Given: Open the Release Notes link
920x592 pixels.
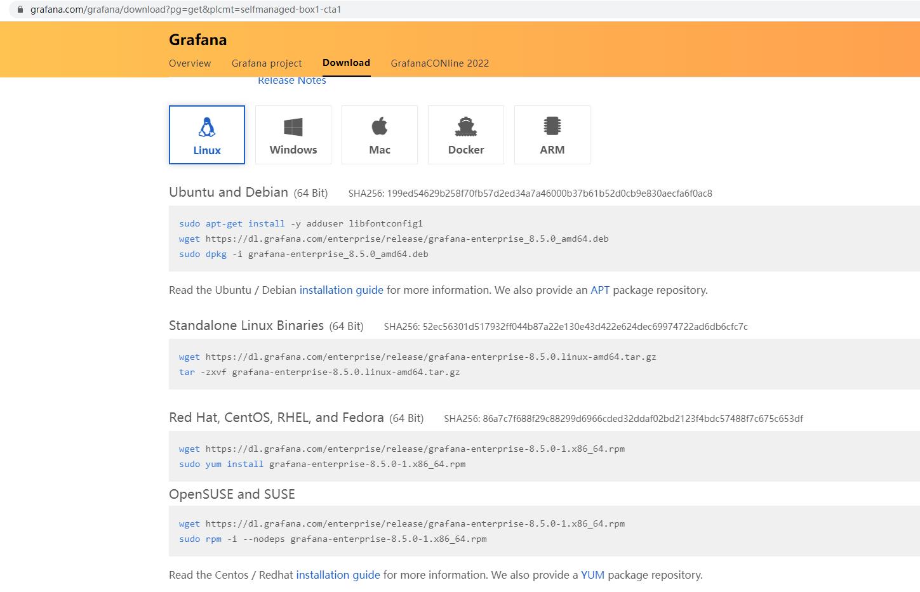Looking at the screenshot, I should tap(292, 81).
